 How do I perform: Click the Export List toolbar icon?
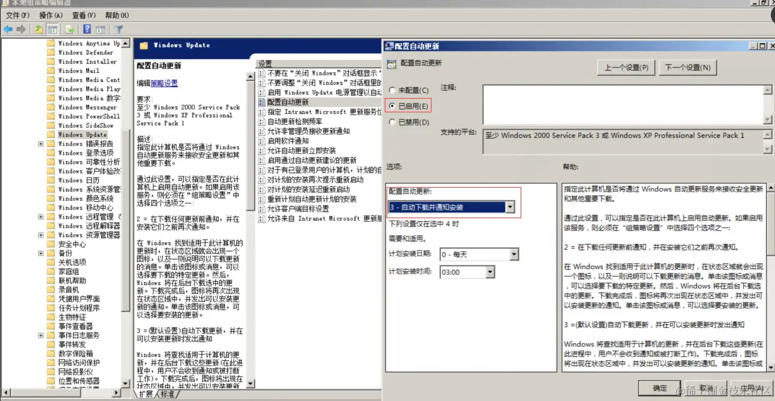[69, 29]
